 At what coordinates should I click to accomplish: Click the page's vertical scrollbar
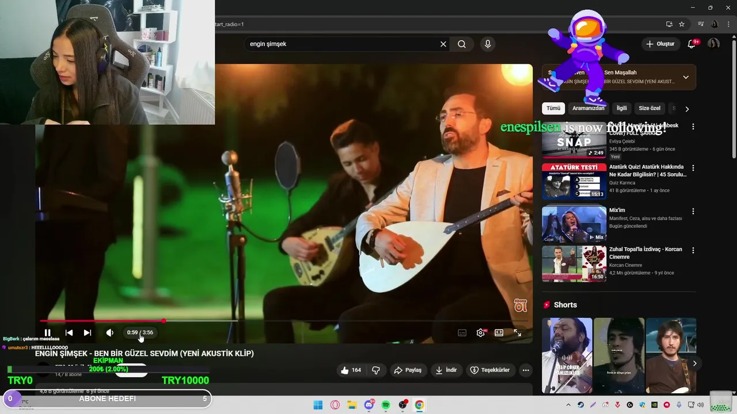pos(734,98)
